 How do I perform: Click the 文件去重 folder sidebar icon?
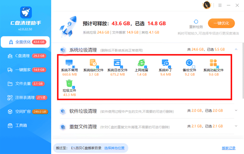(x=10, y=84)
